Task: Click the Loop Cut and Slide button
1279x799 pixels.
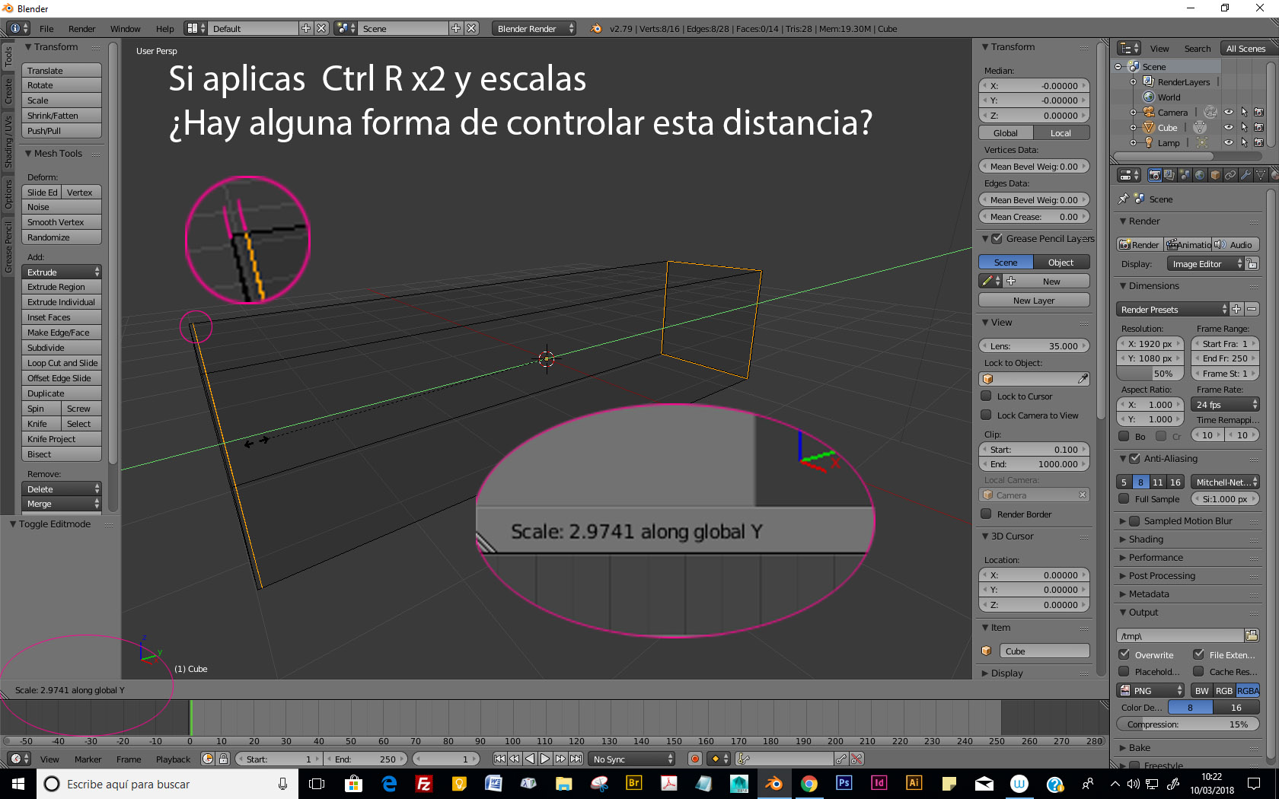Action: 62,363
